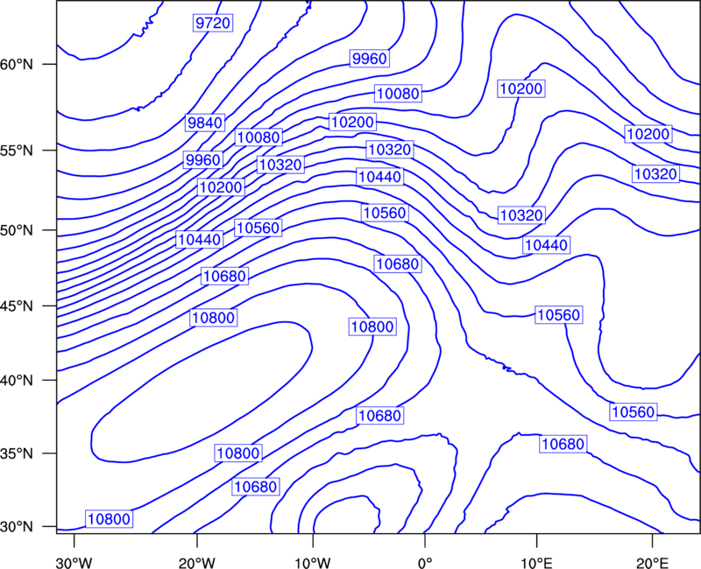Select the 9960 label just below 9840
Image resolution: width=701 pixels, height=569 pixels.
coord(203,160)
